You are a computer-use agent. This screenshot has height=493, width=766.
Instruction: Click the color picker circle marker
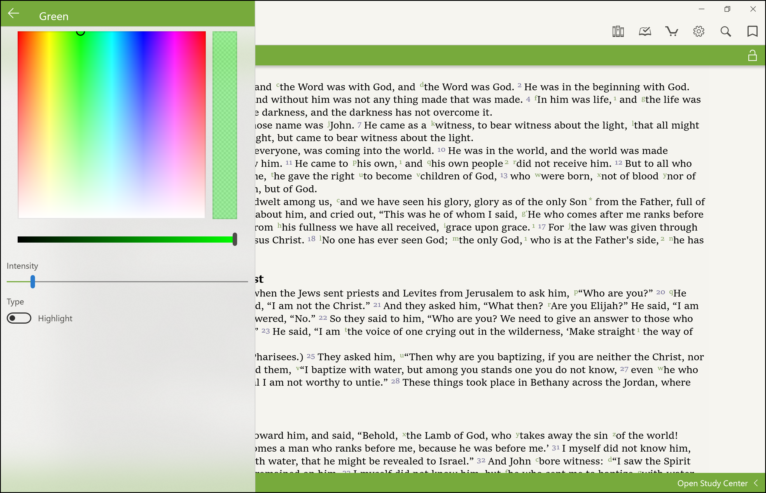pyautogui.click(x=80, y=32)
